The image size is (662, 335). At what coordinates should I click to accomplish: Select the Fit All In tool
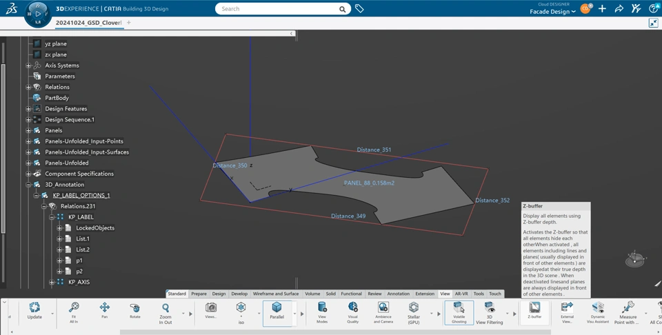pyautogui.click(x=74, y=307)
